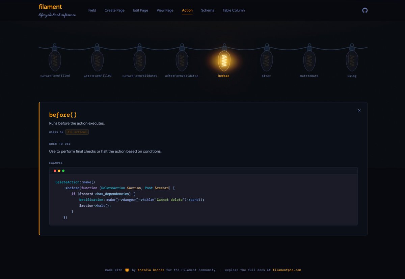Screen dimensions: 405x279
Task: Select the Action tab
Action: point(187,10)
